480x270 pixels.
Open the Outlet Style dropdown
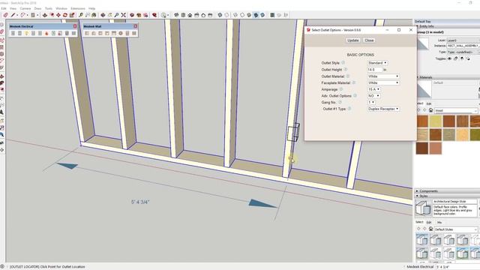[x=377, y=63]
